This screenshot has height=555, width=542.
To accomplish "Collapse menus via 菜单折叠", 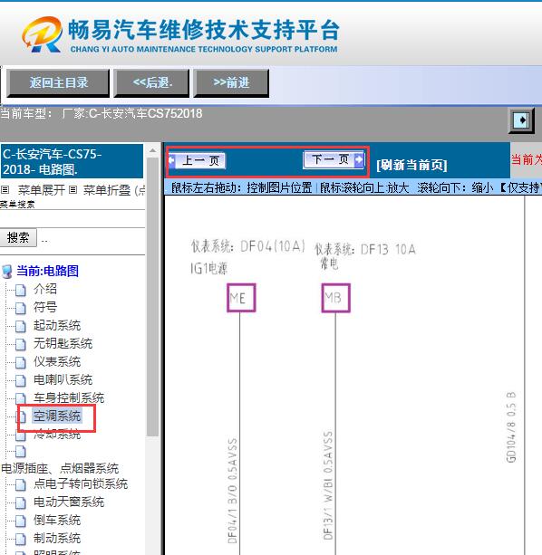I will tap(107, 190).
